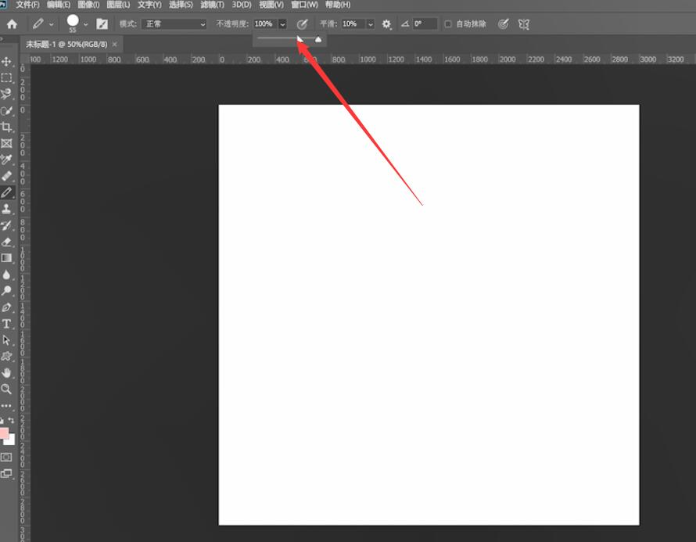Open the pencil tool preset picker
The height and width of the screenshot is (542, 696).
point(42,24)
